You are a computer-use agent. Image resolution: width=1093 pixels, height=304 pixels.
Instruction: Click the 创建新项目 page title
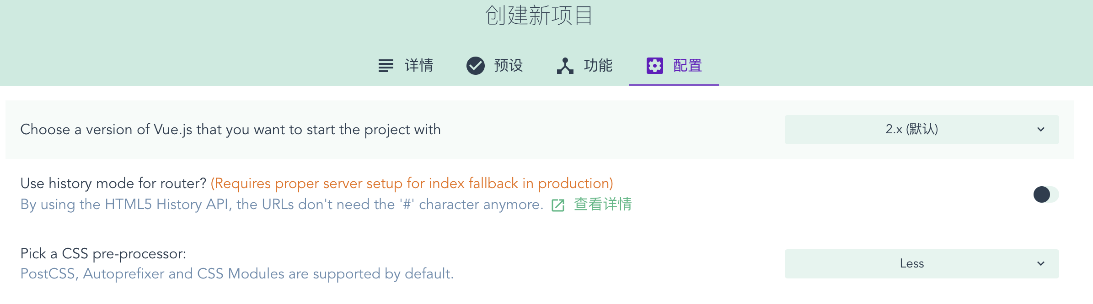pos(539,16)
